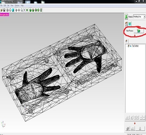This screenshot has height=135, width=146.
Task: Click the wide start cutting button
Action: coord(140,128)
